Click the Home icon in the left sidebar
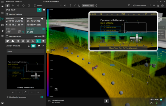 pyautogui.click(x=2, y=7)
